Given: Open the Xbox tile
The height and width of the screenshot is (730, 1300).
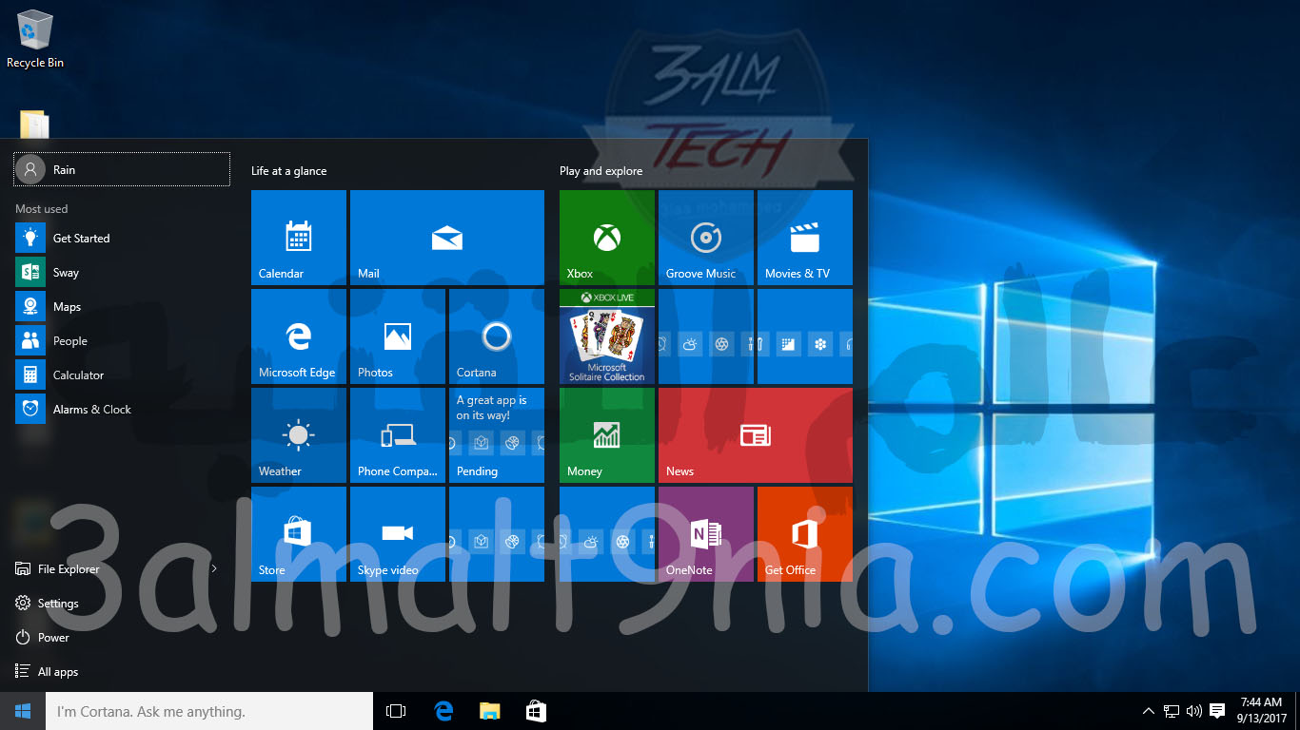Looking at the screenshot, I should coord(607,238).
